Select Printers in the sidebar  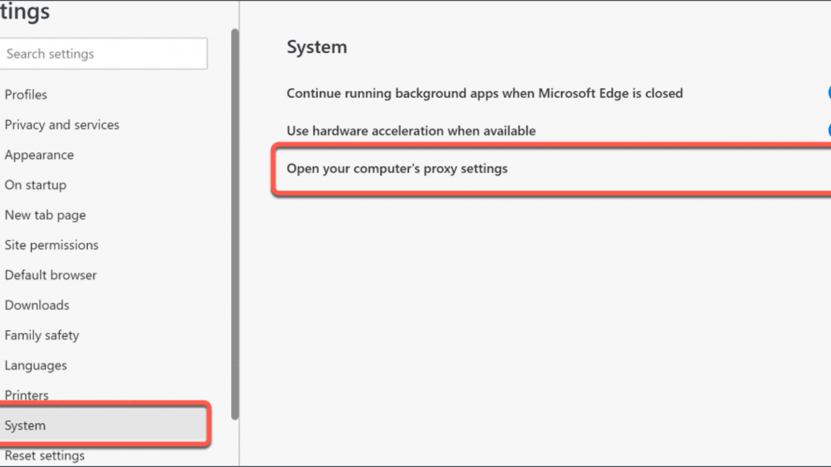(27, 395)
